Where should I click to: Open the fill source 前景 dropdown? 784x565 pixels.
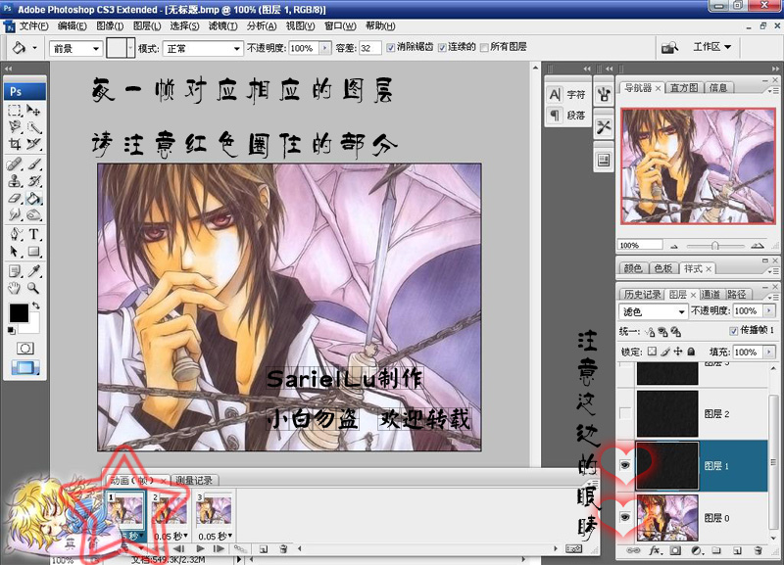pyautogui.click(x=76, y=48)
